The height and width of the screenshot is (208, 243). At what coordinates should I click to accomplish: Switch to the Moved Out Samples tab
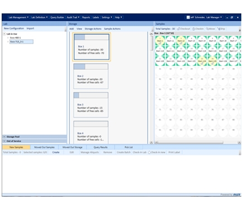[x=44, y=147]
